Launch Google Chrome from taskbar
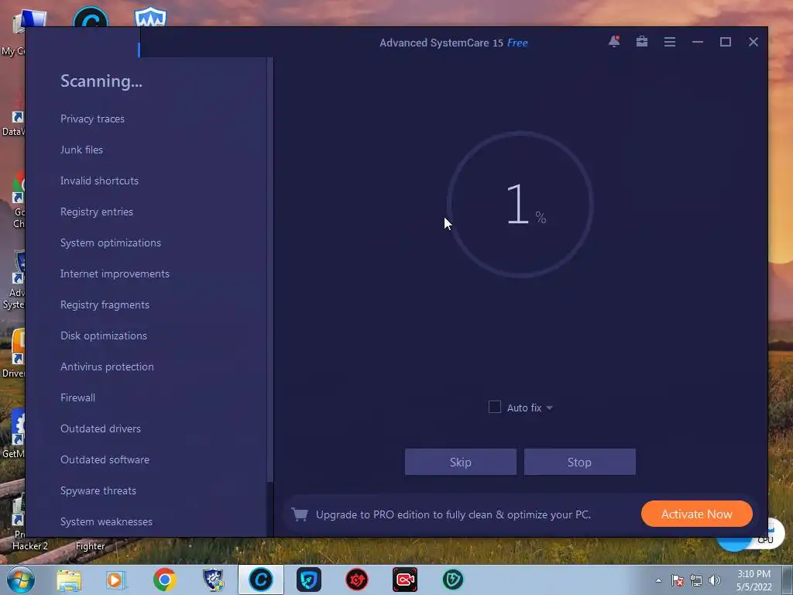 pos(164,580)
